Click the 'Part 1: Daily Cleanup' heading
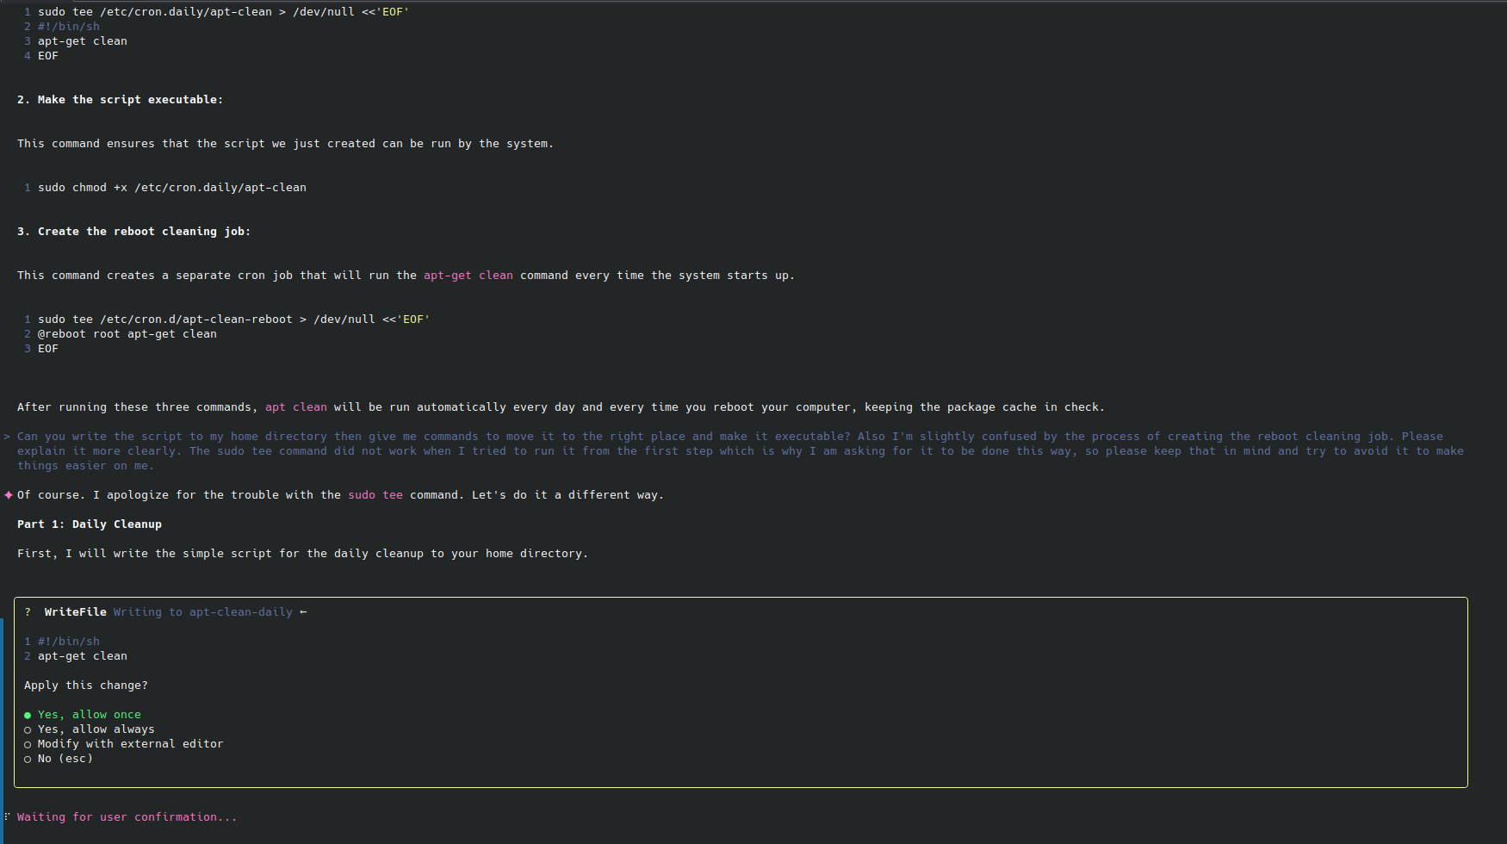 coord(90,524)
